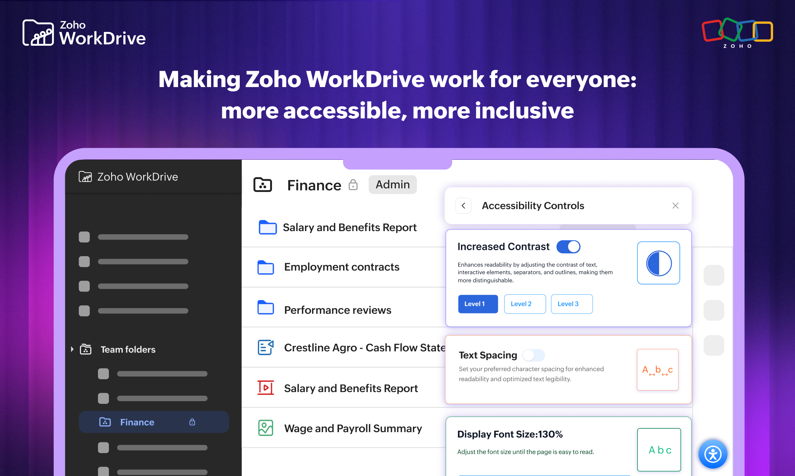This screenshot has height=476, width=795.
Task: Expand Team folders in the sidebar
Action: 72,349
